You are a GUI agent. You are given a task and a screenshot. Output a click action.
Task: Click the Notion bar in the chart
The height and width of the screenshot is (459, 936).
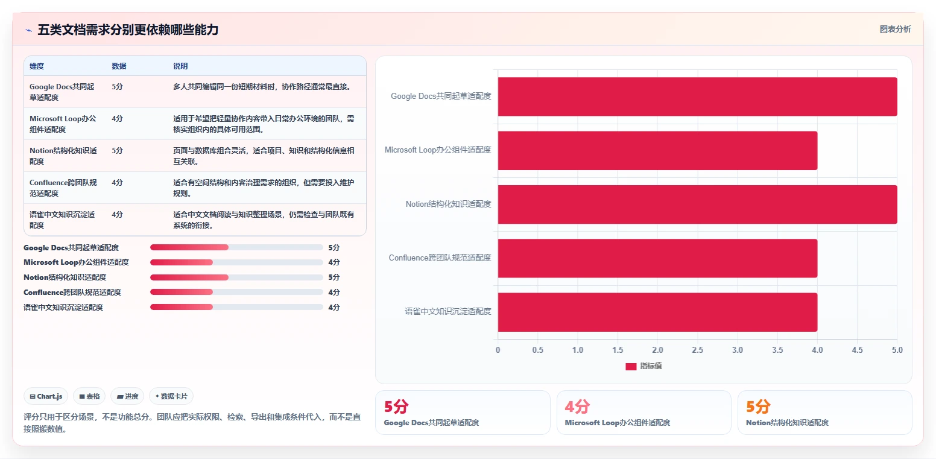[697, 204]
